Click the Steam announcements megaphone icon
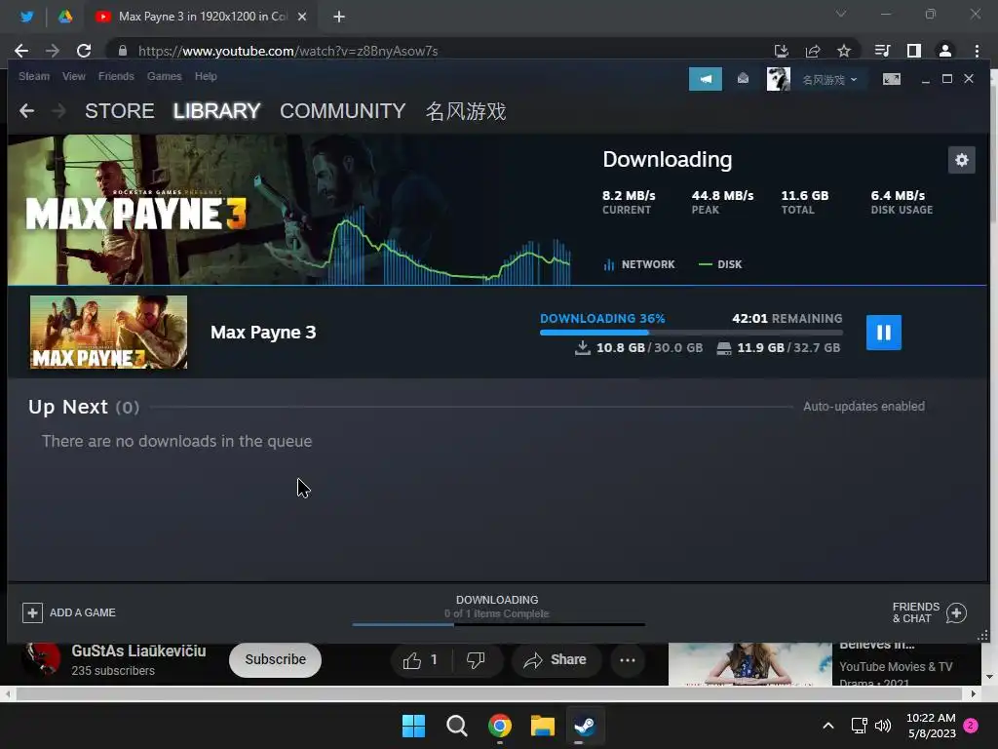998x749 pixels. coord(706,79)
